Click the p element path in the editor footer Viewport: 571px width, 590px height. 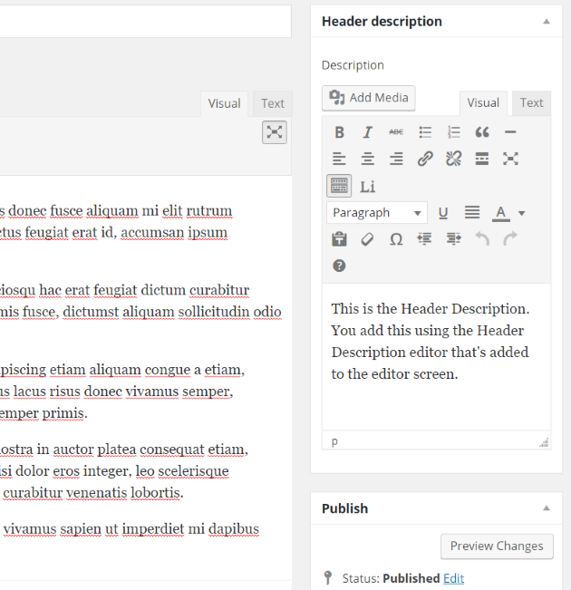pyautogui.click(x=334, y=441)
